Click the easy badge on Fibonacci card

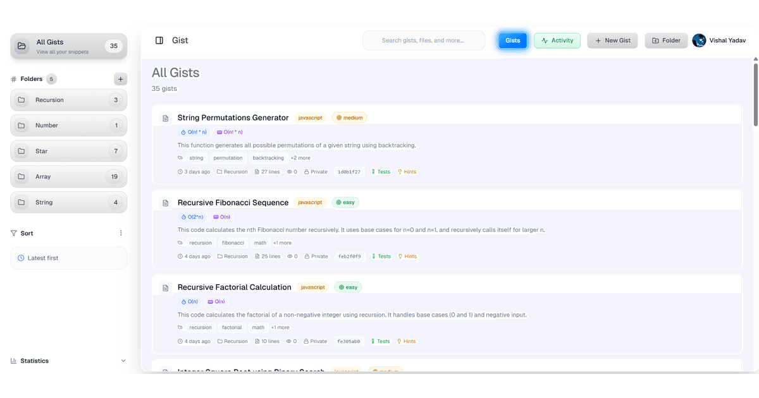pyautogui.click(x=345, y=202)
